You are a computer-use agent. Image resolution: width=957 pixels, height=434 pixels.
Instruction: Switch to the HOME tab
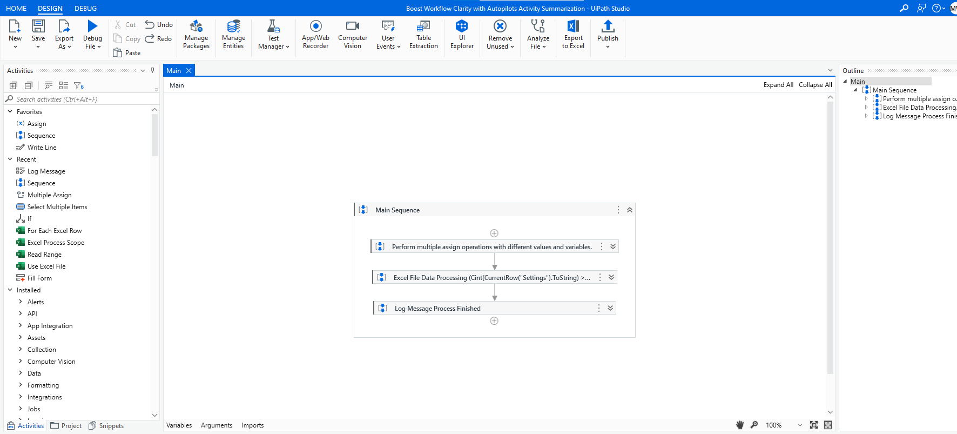(x=16, y=9)
